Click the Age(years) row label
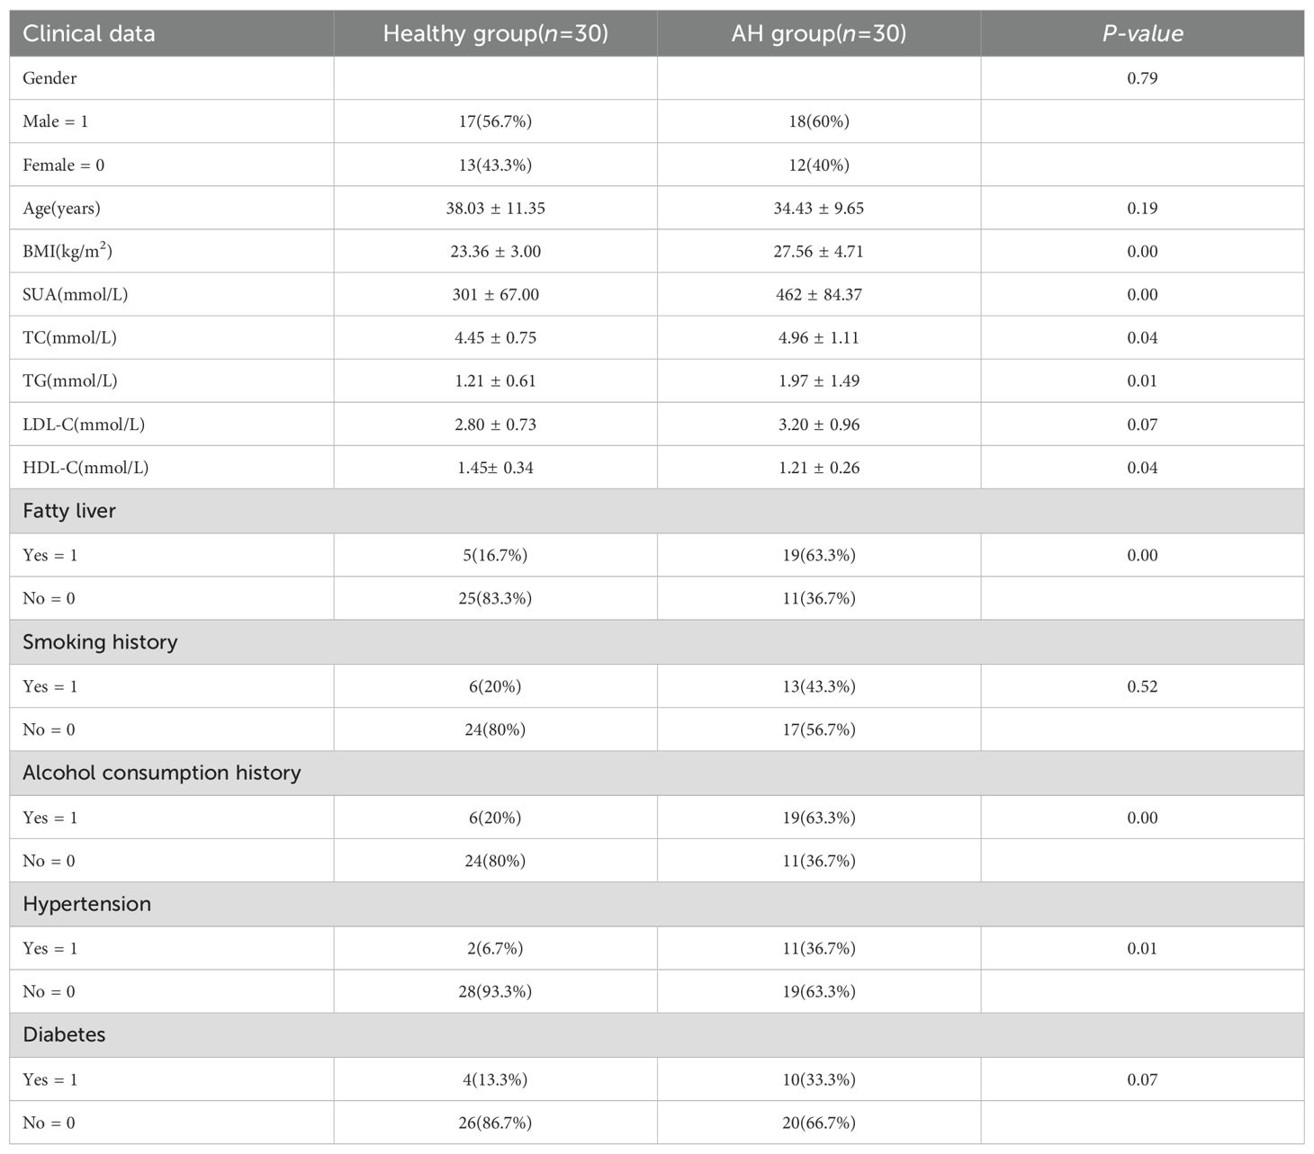Image resolution: width=1314 pixels, height=1154 pixels. [61, 209]
